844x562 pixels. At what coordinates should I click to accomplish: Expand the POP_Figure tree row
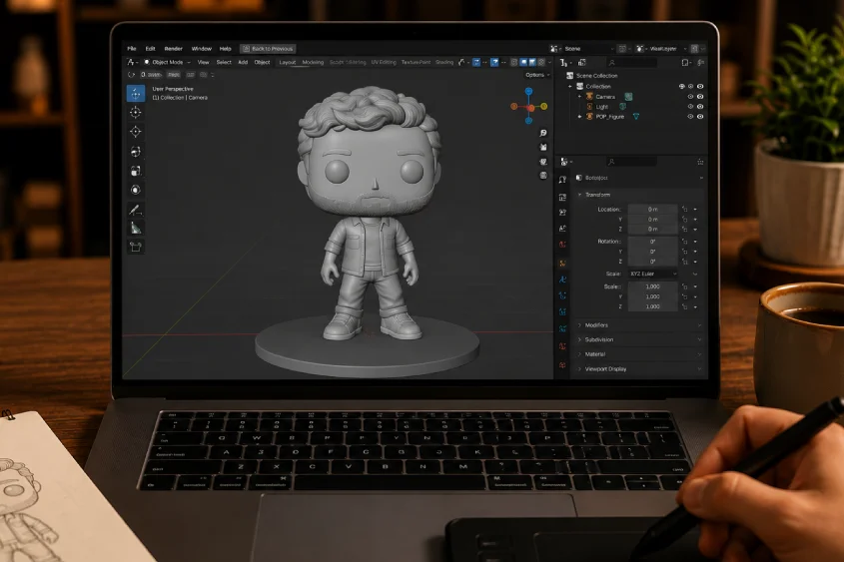[579, 116]
